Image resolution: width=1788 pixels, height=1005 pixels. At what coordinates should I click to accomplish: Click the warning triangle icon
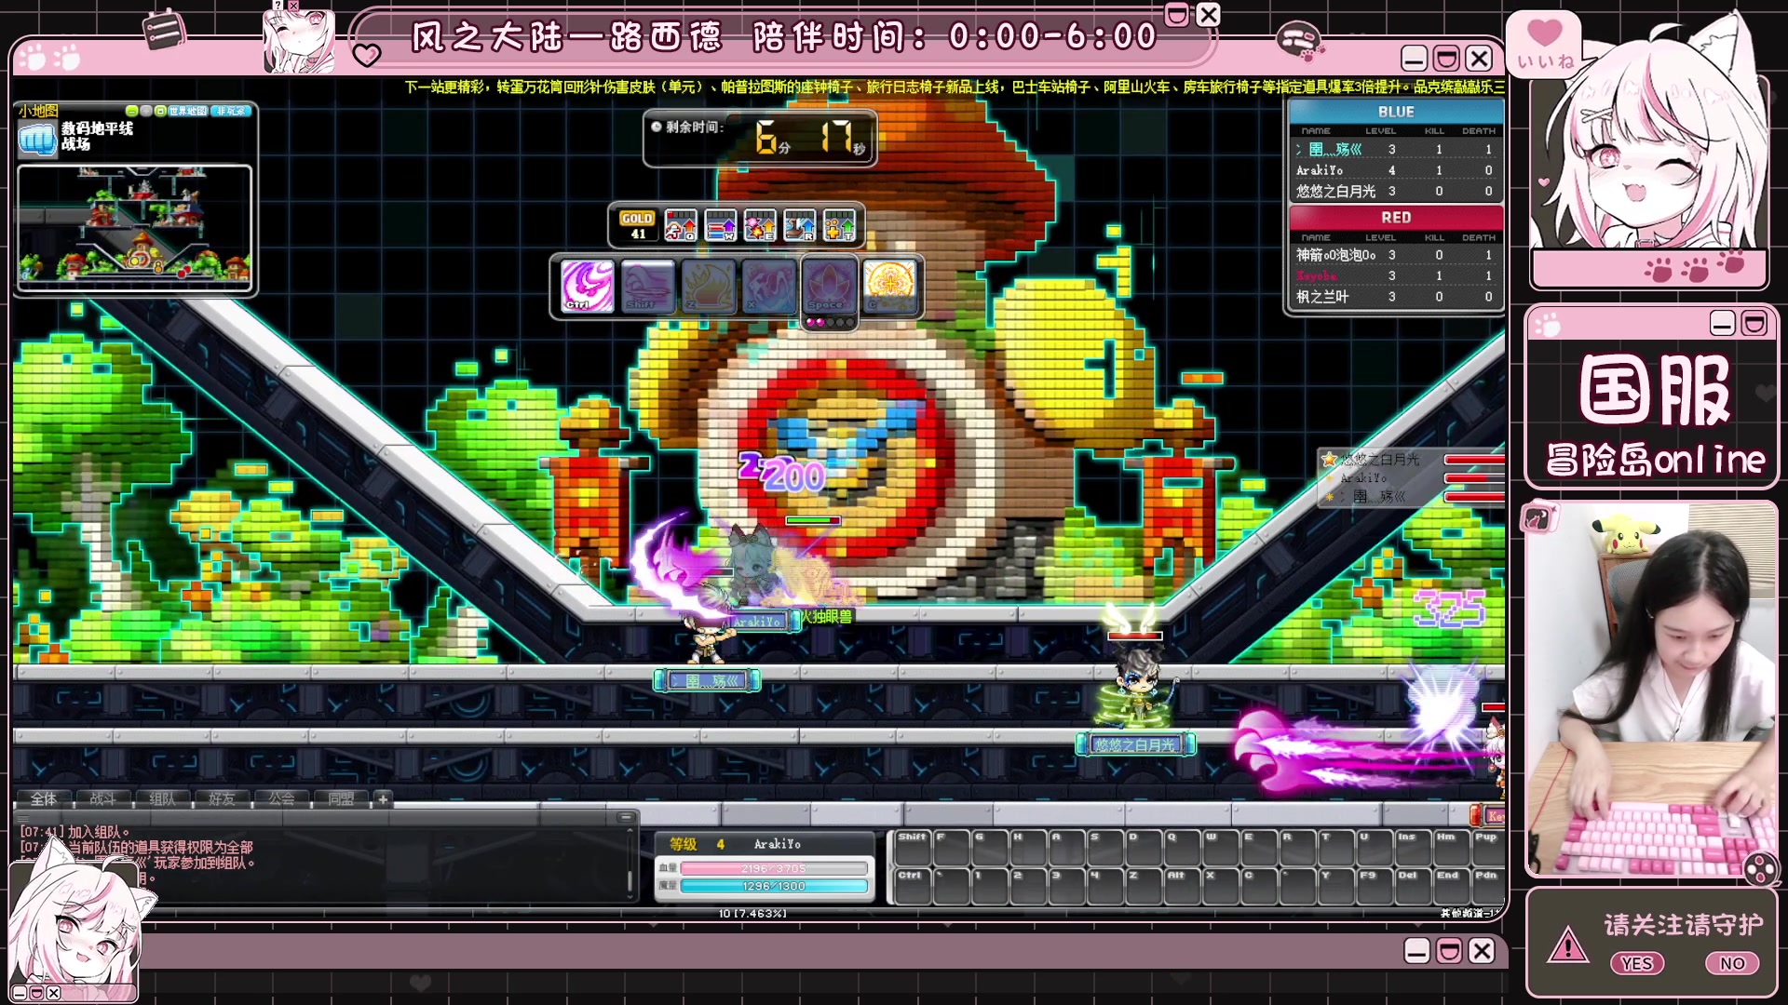click(1568, 945)
